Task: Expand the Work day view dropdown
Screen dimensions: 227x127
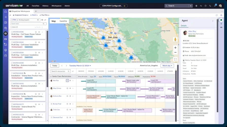Action: [x=167, y=66]
